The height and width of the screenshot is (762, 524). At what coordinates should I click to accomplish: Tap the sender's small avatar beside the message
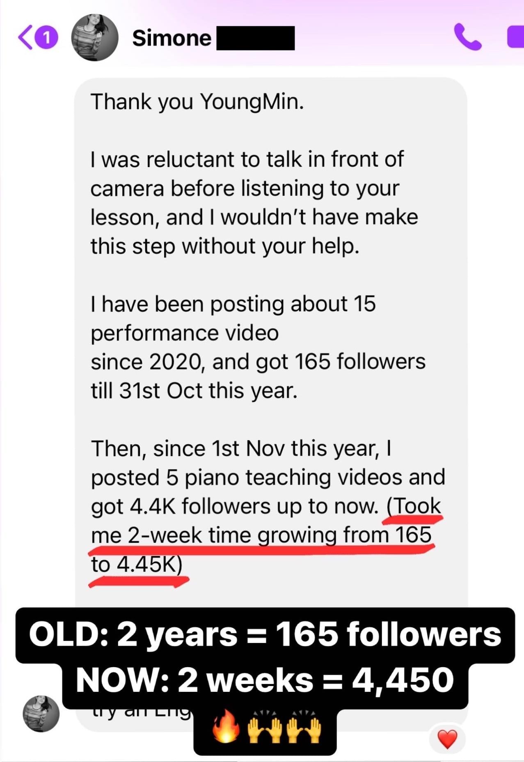coord(41,714)
